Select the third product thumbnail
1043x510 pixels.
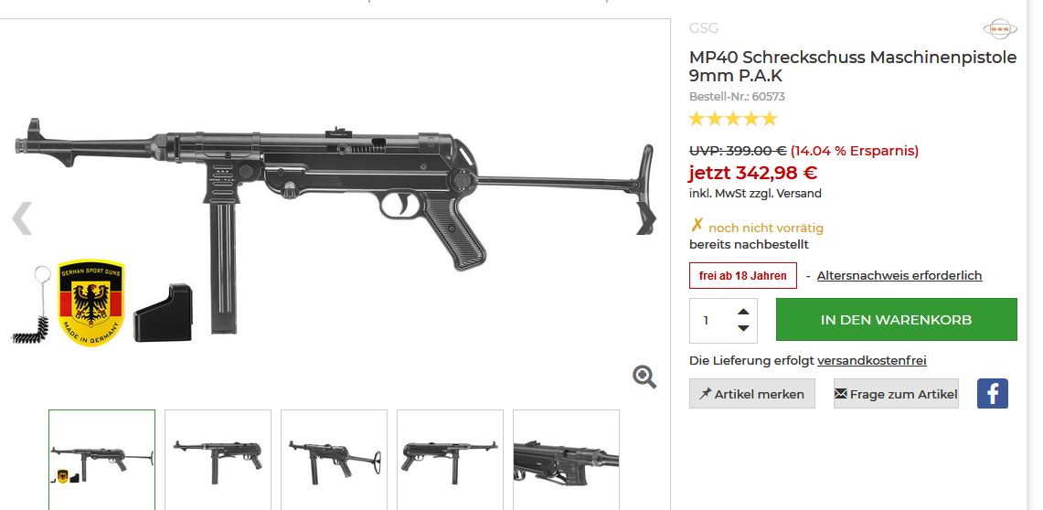[334, 459]
